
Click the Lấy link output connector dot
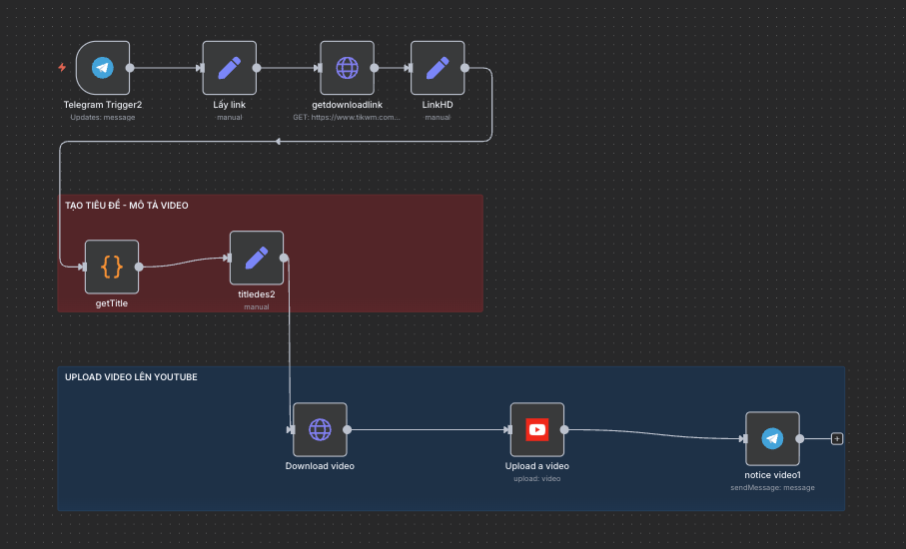(x=257, y=68)
